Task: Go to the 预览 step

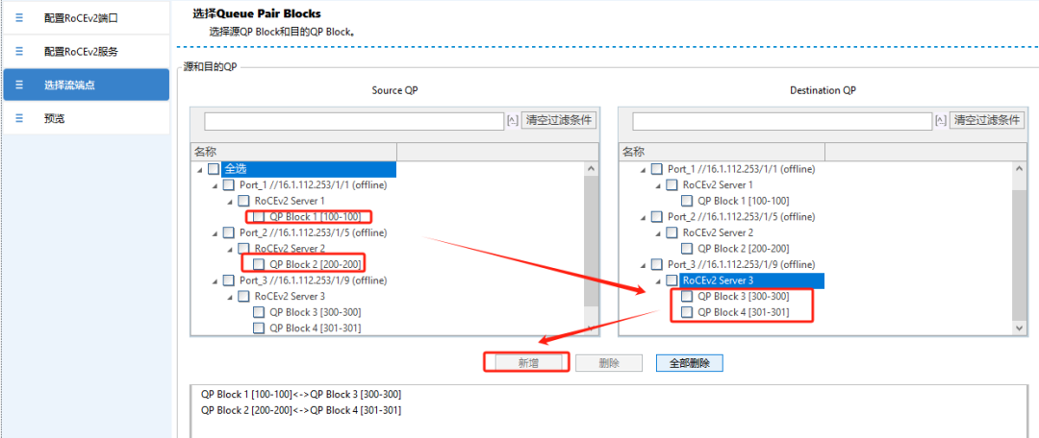Action: click(86, 118)
